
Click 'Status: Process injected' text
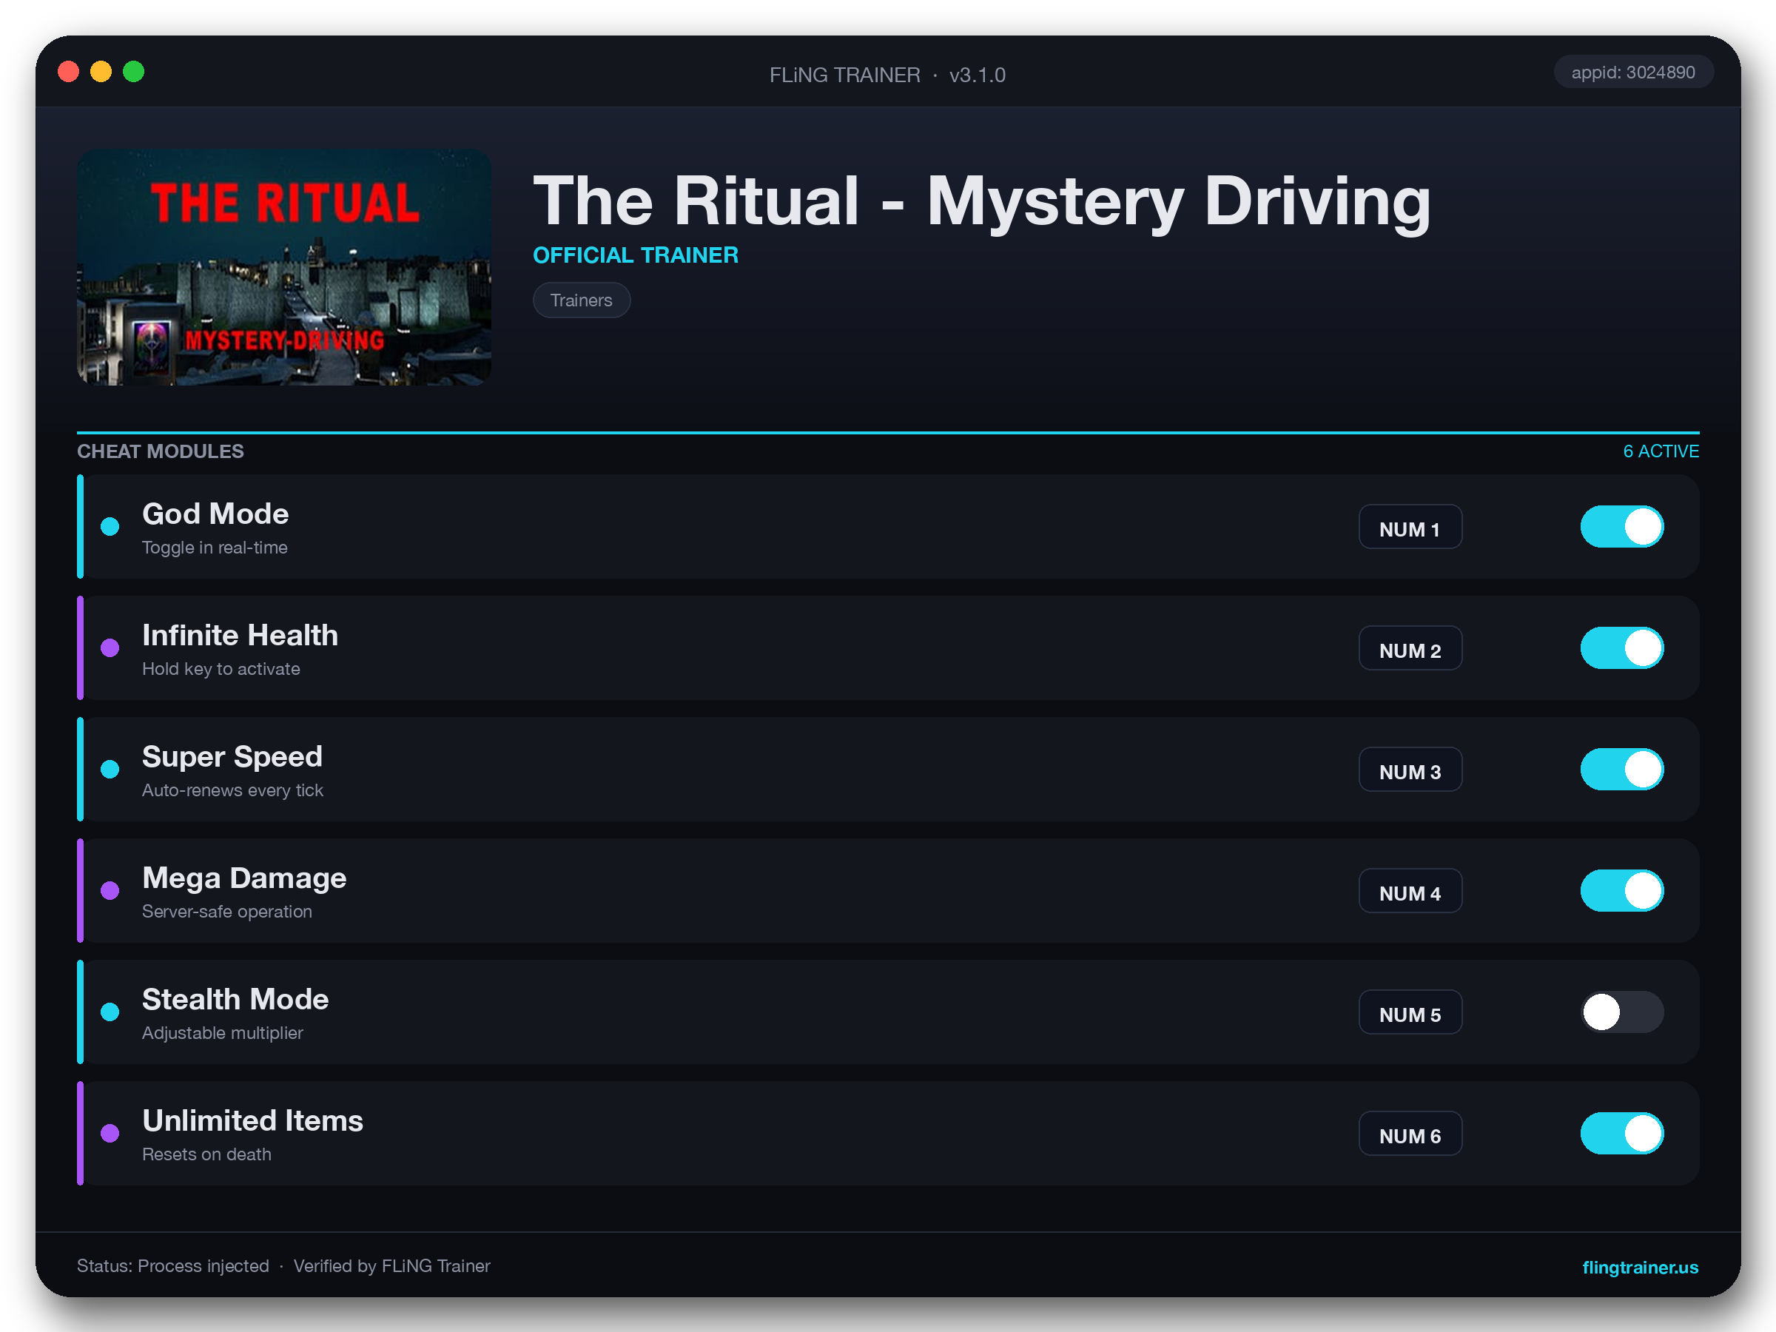coord(172,1266)
